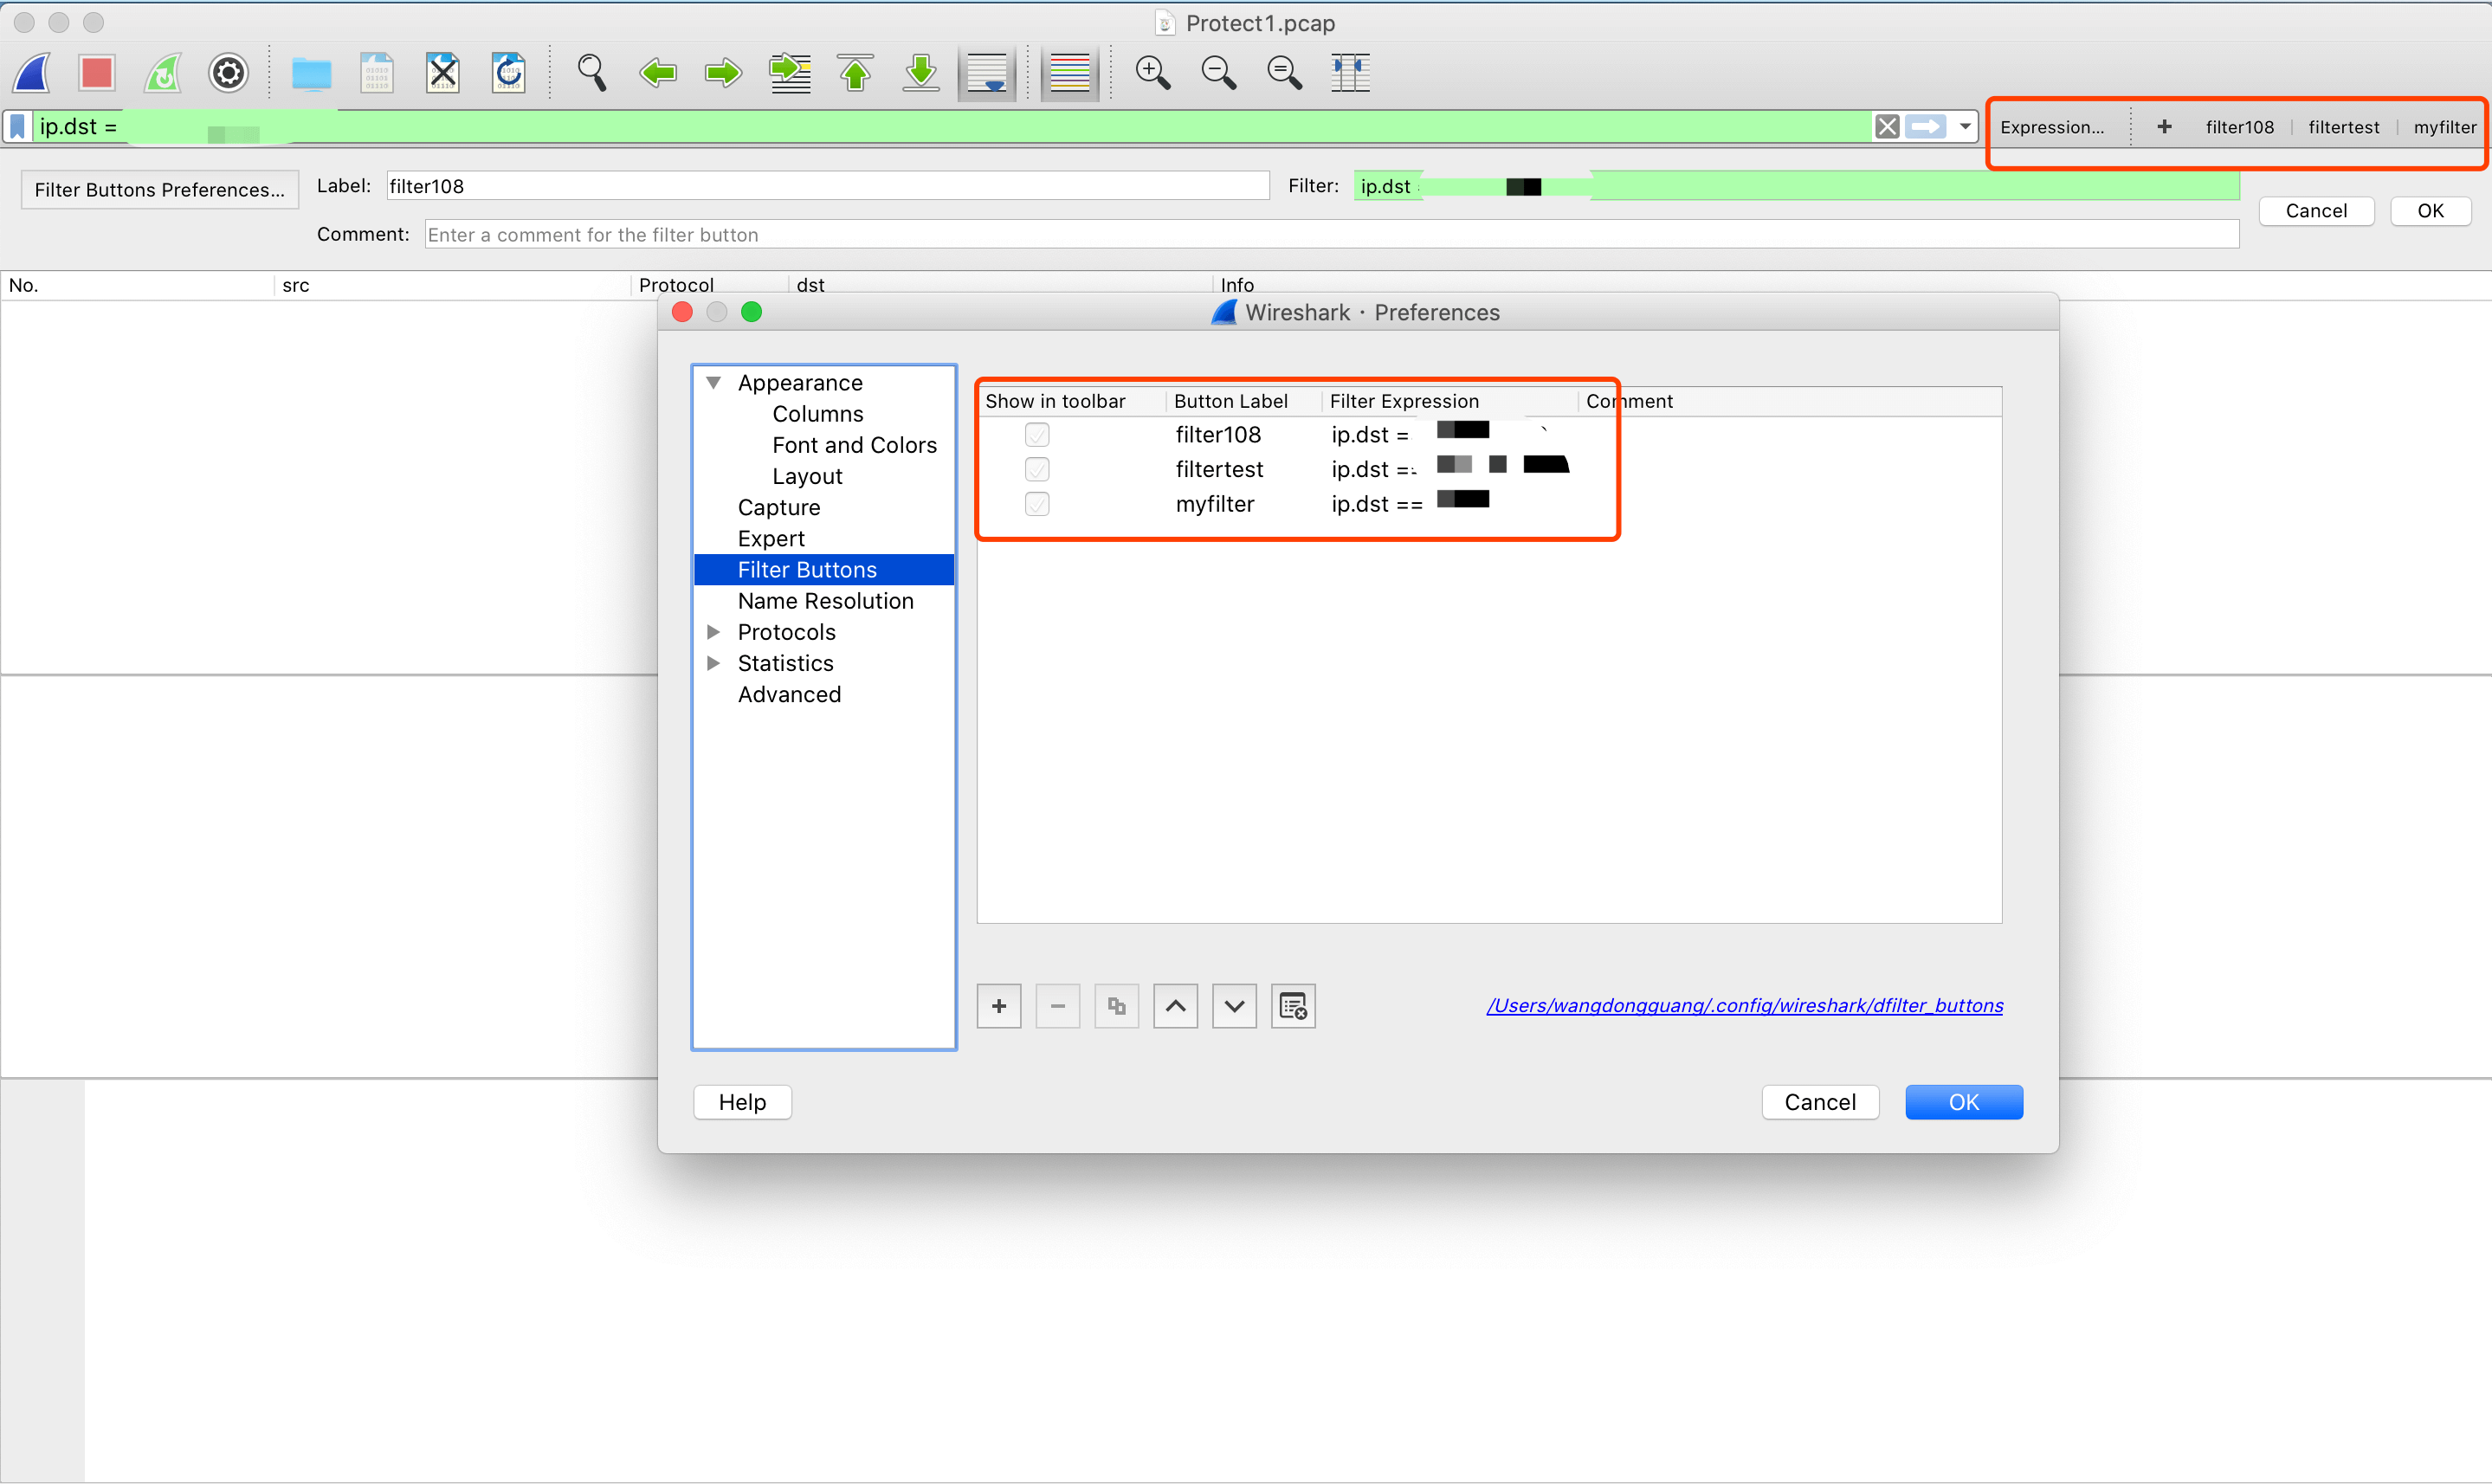Close capture file icon with X
Image resolution: width=2492 pixels, height=1484 pixels.
[x=443, y=73]
